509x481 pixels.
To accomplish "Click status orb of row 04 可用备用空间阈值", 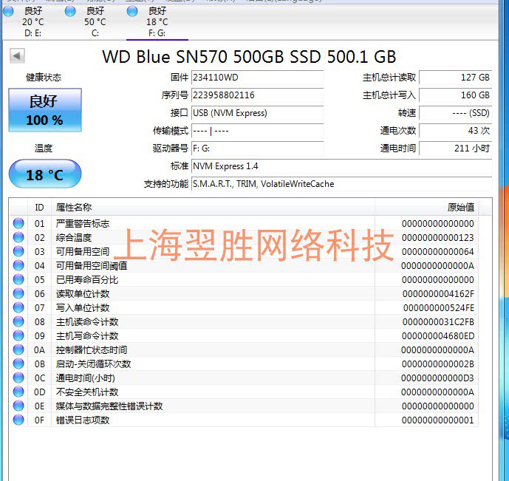I will coord(18,265).
